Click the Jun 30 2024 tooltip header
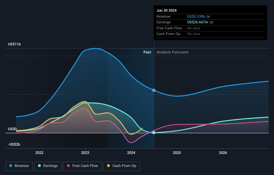 tap(167, 10)
